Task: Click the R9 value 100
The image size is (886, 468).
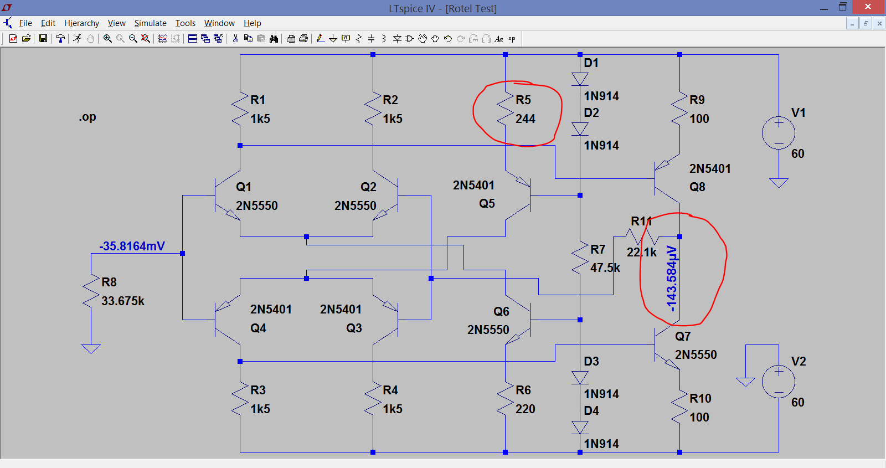Action: [x=699, y=119]
